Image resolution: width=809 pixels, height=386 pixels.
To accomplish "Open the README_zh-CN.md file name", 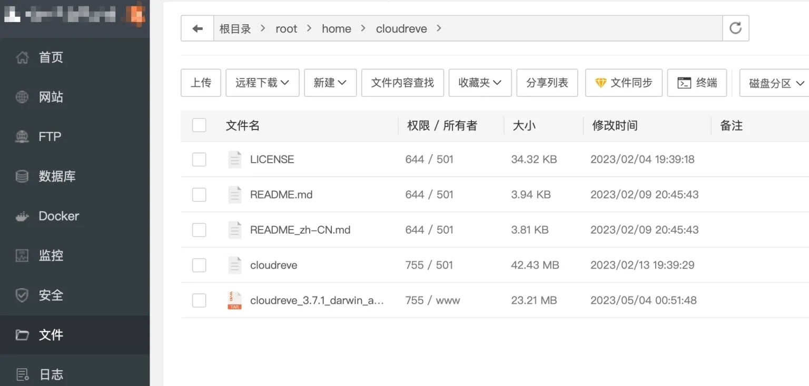I will click(x=300, y=230).
